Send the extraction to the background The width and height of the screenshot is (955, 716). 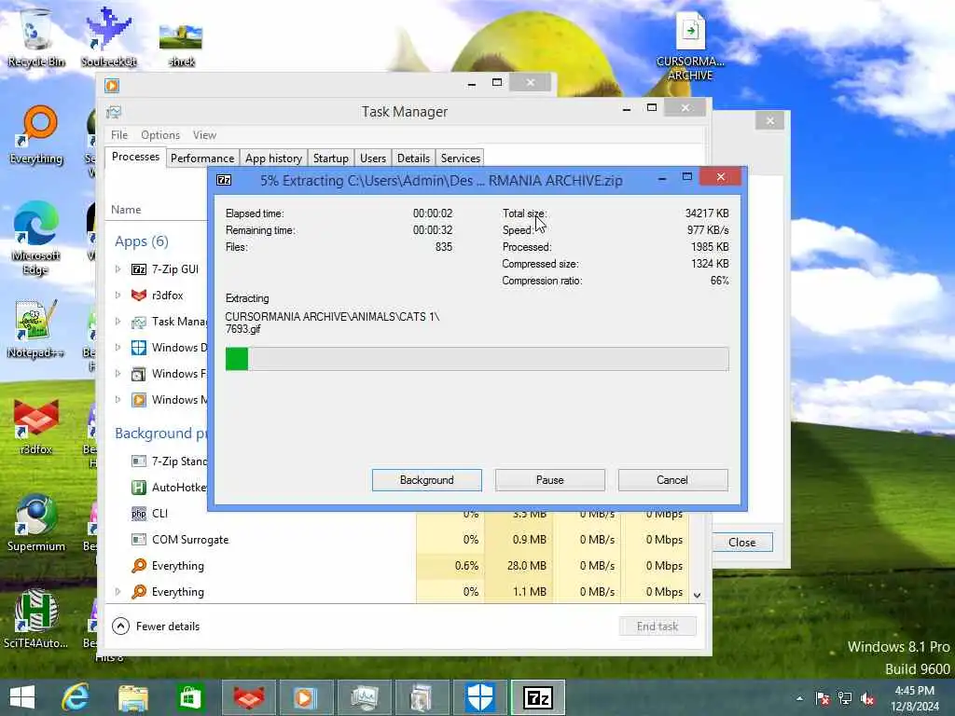click(426, 480)
